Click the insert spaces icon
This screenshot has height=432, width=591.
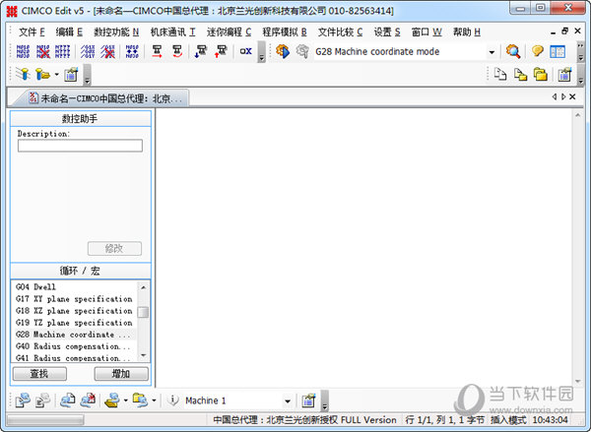88,51
